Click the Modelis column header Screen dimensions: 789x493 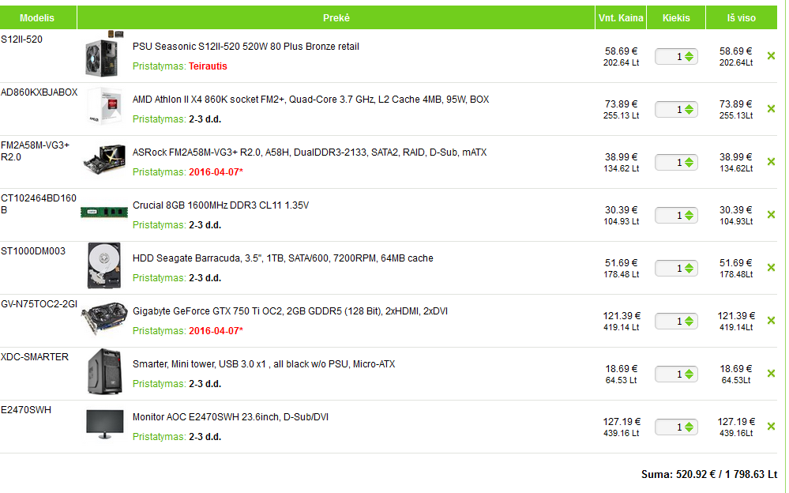(x=37, y=17)
